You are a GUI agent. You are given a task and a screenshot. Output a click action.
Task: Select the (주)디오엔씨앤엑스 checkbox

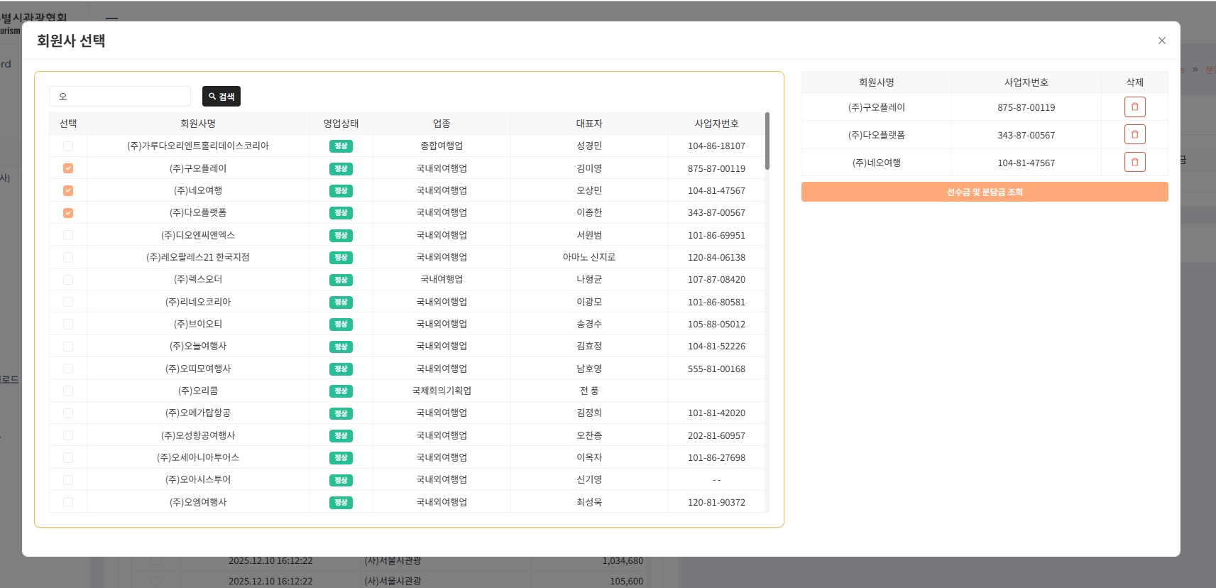point(68,235)
